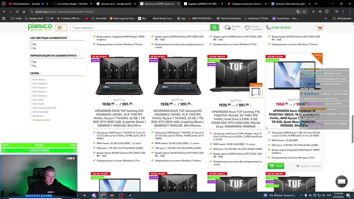Viewport: 354px width, 199px height.
Task: Open new browser tab
Action: coord(316,4)
